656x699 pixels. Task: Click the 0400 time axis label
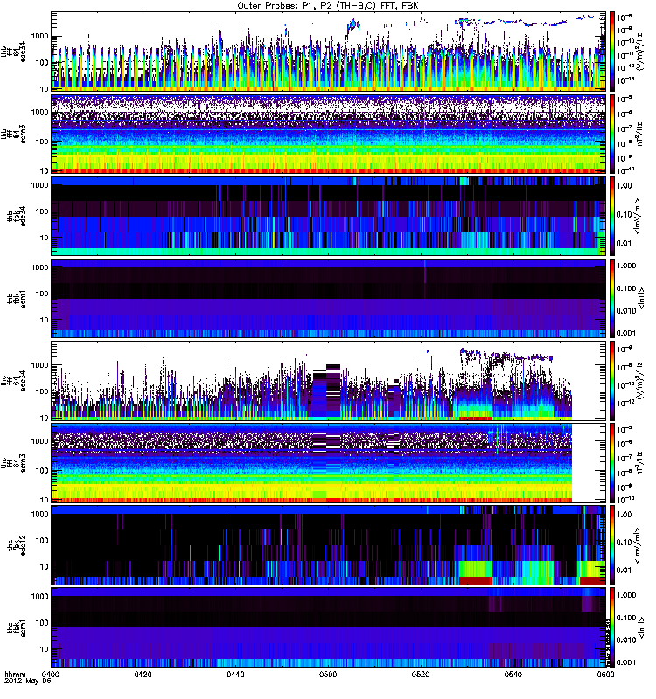click(51, 674)
